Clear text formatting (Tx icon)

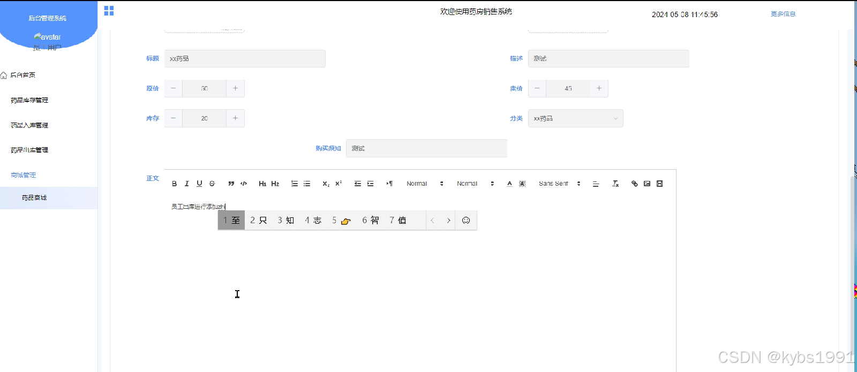click(x=615, y=184)
